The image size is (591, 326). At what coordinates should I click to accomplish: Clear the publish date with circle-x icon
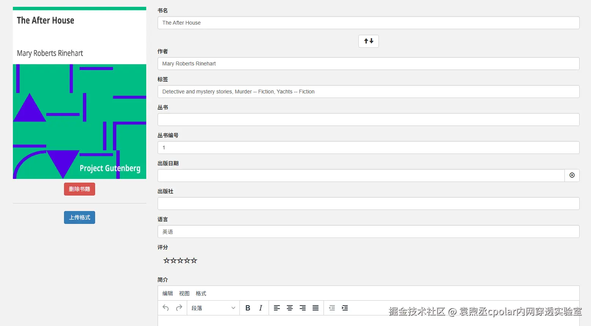pyautogui.click(x=572, y=175)
